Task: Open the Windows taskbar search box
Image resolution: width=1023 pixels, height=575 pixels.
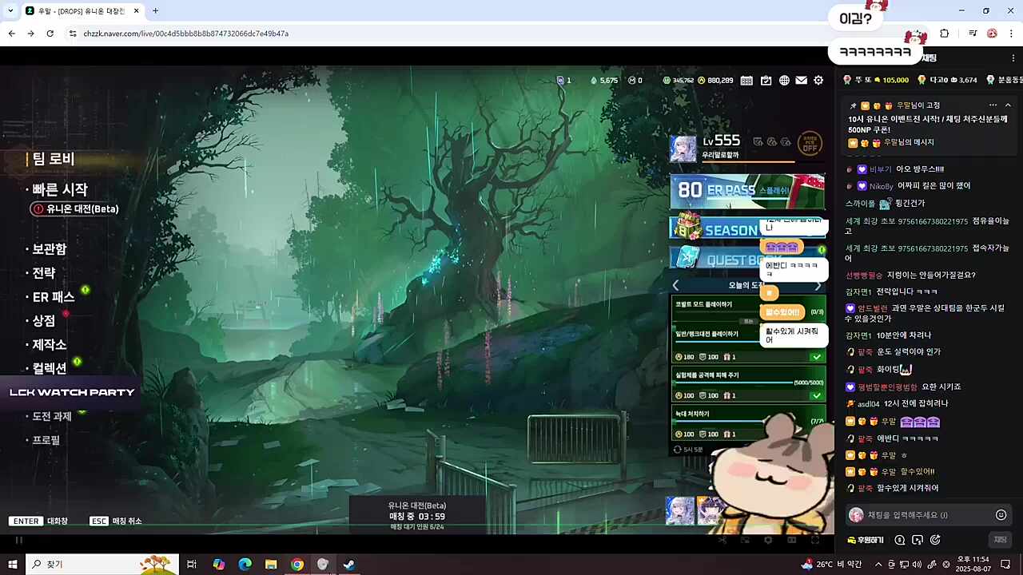Action: tap(102, 565)
